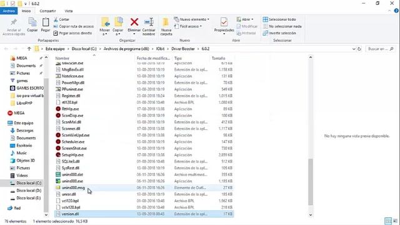Expand the Abrir dropdown
Image resolution: width=400 pixels, height=225 pixels.
(x=245, y=19)
